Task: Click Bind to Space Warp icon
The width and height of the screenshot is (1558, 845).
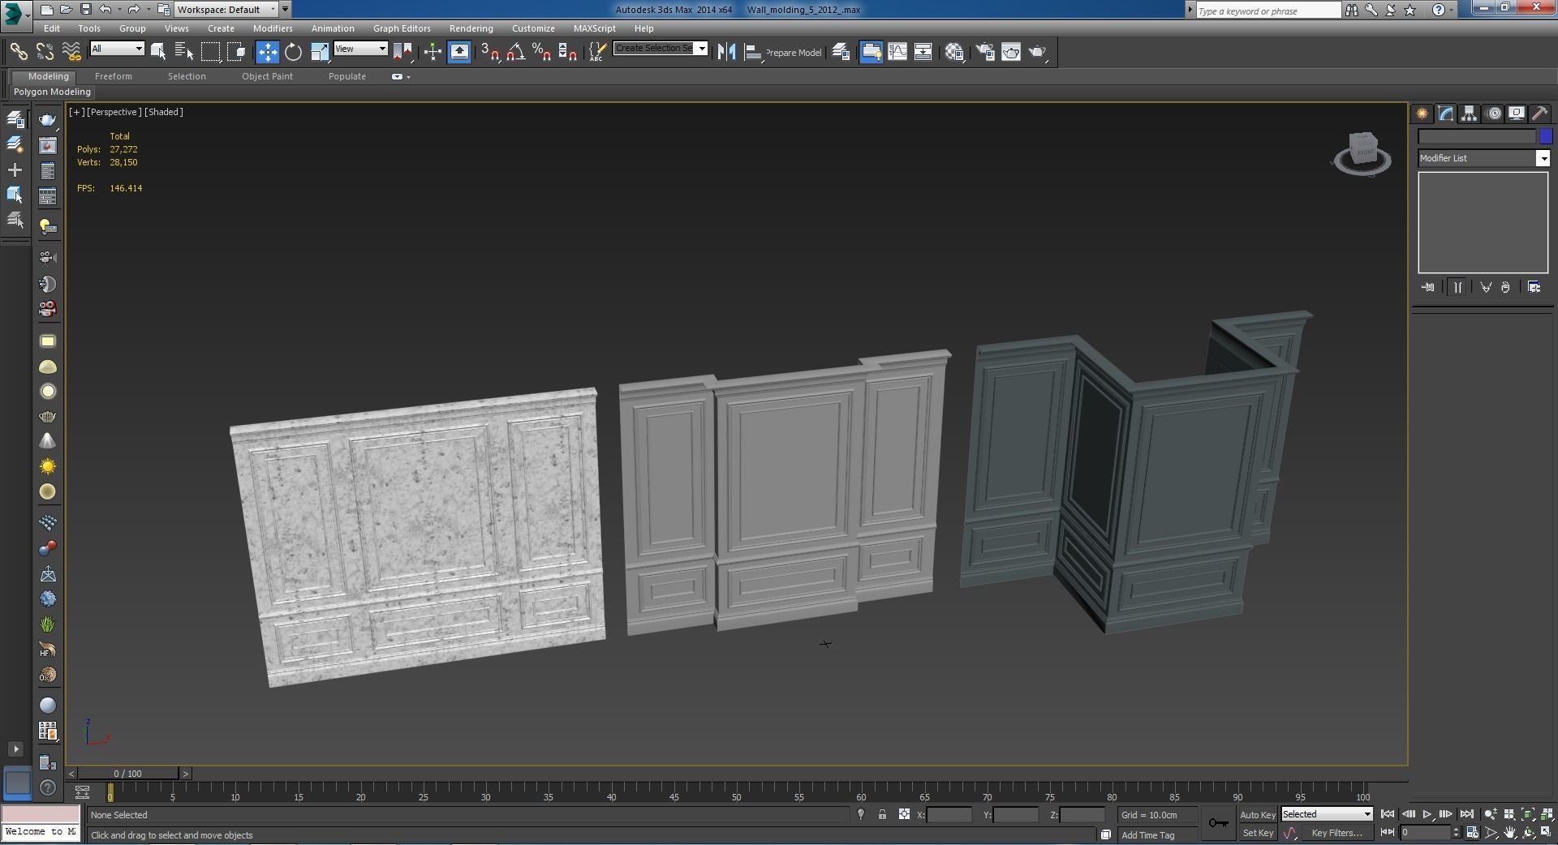Action: tap(71, 52)
